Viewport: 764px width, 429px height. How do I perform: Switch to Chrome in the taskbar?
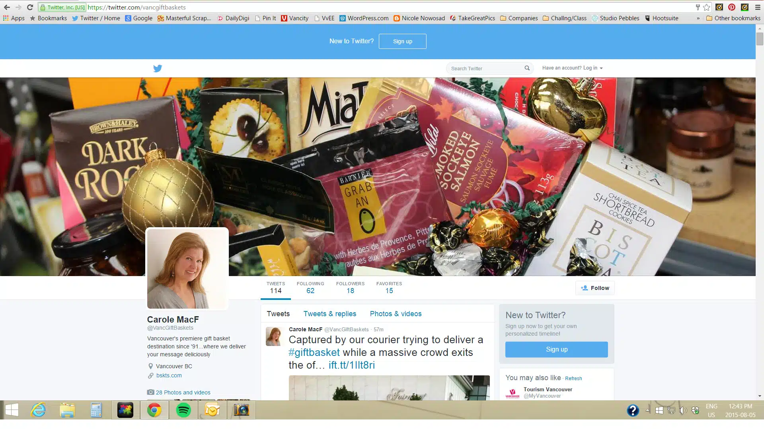pos(154,410)
